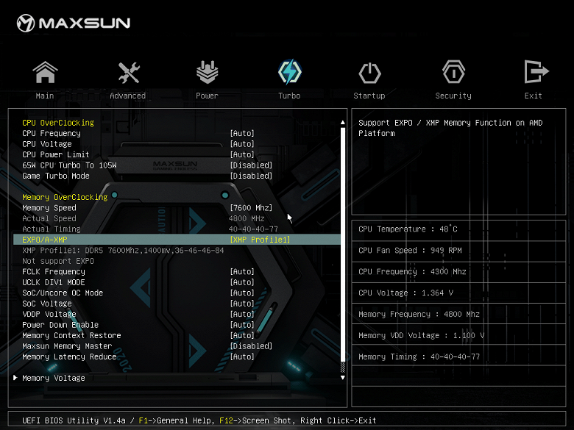Viewport: 574px width, 430px height.
Task: Select the Exit door-arrow icon
Action: [x=536, y=72]
